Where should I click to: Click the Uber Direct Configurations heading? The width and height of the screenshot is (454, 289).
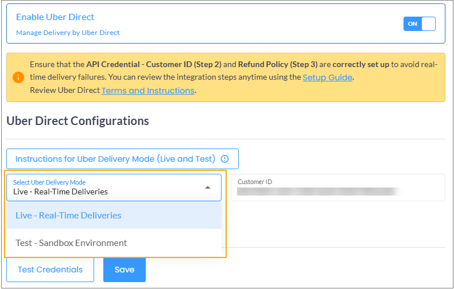[x=77, y=121]
